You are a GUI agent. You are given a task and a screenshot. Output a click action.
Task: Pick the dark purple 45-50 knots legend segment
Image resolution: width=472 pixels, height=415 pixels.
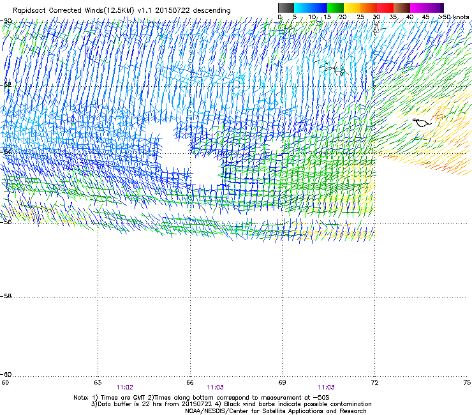click(x=435, y=8)
